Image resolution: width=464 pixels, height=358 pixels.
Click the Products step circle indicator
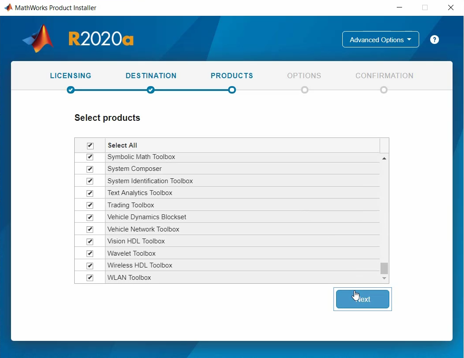pos(232,90)
